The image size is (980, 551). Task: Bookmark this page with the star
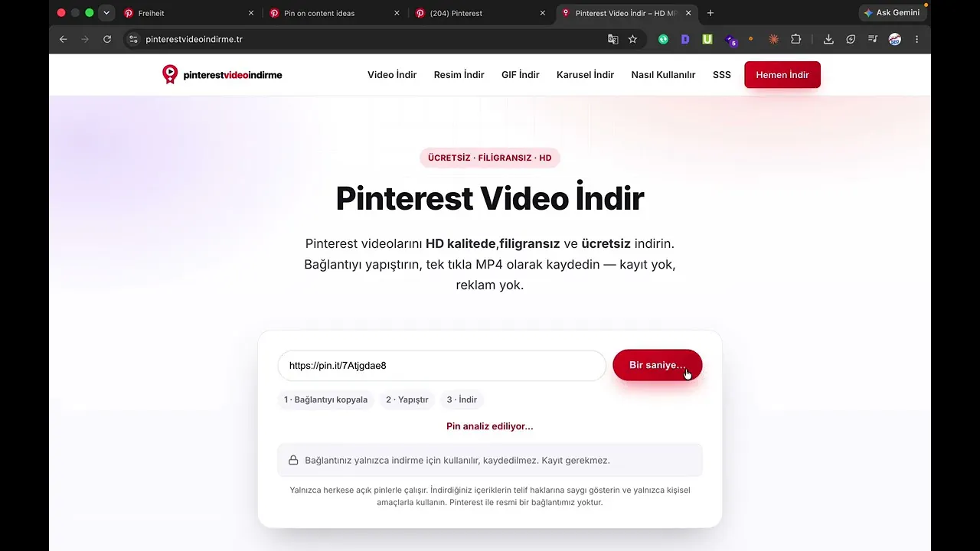(x=632, y=39)
